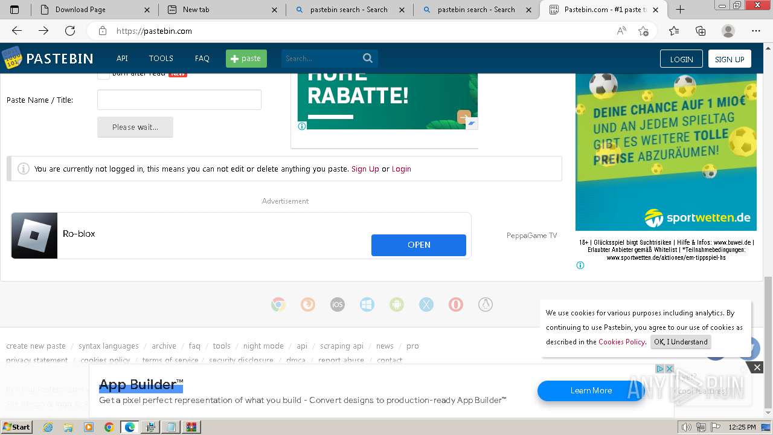Click the green plus paste button
Screen dimensions: 773x435
coord(246,59)
